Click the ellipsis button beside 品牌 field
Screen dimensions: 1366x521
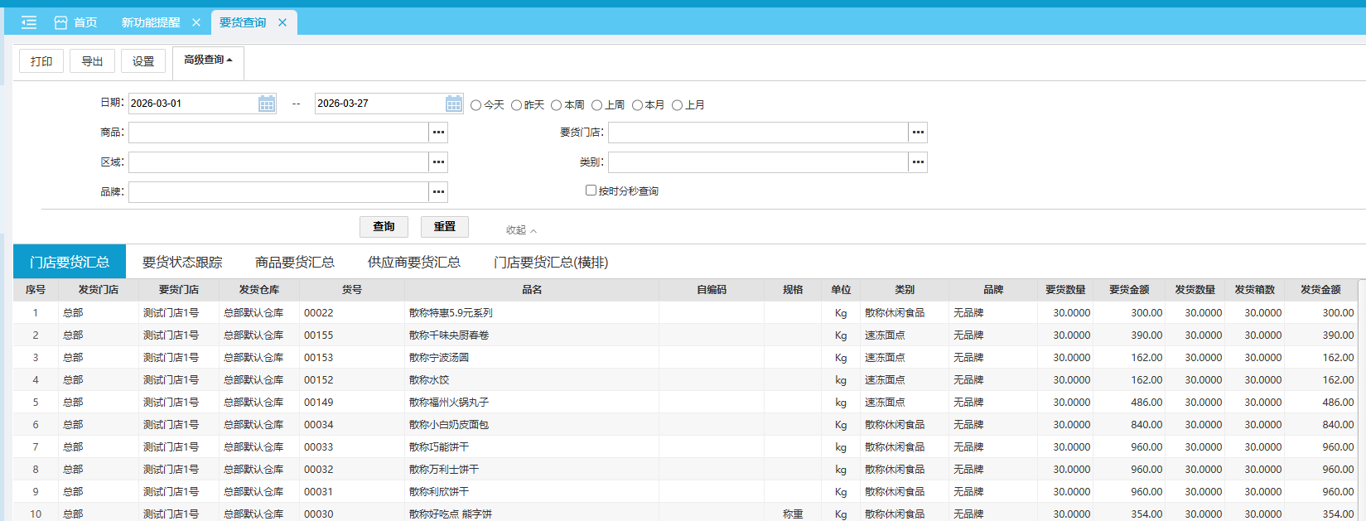[438, 192]
